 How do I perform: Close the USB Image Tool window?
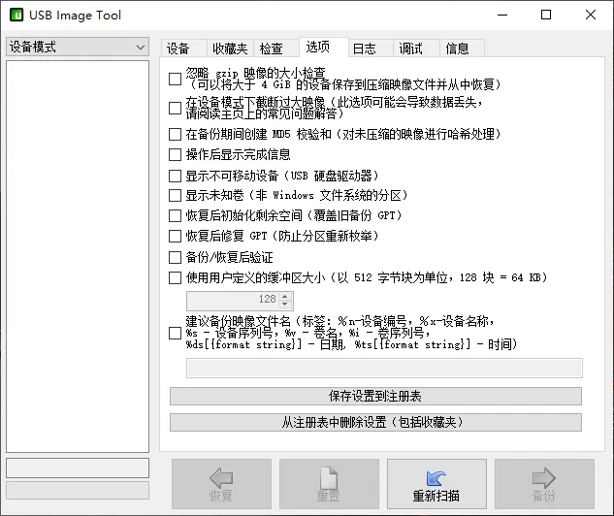coord(591,15)
